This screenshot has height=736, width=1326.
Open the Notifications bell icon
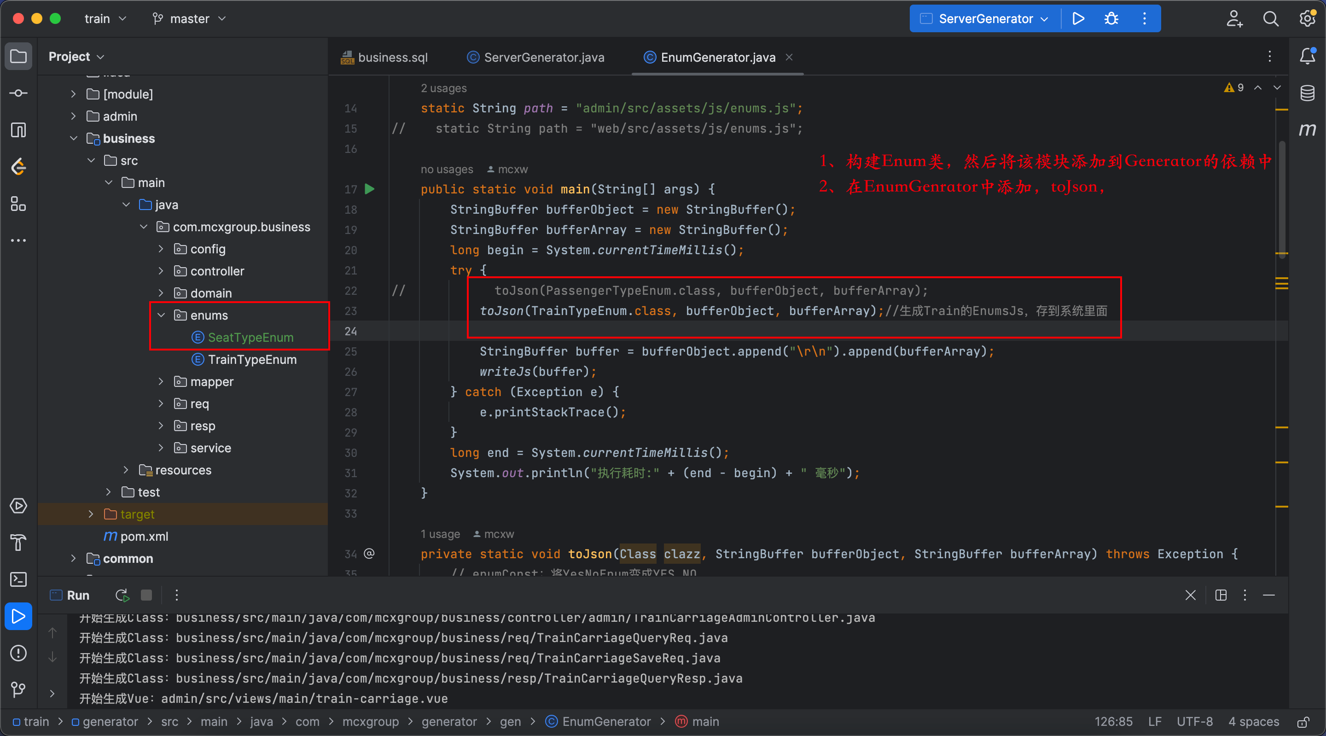[1307, 56]
